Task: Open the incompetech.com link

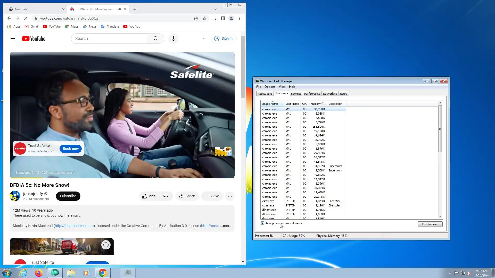Action: pyautogui.click(x=74, y=226)
